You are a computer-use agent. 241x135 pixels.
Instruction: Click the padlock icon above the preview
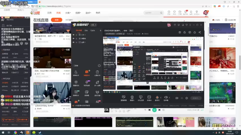tap(185, 32)
